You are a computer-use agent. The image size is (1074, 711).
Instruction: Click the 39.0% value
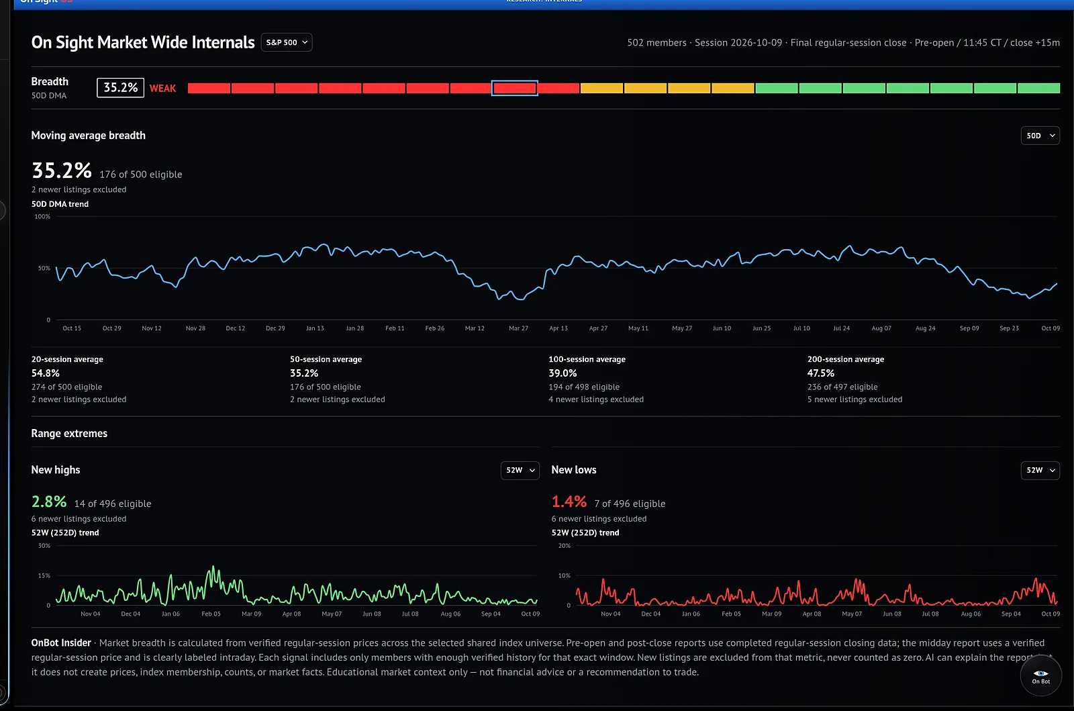[x=563, y=373]
